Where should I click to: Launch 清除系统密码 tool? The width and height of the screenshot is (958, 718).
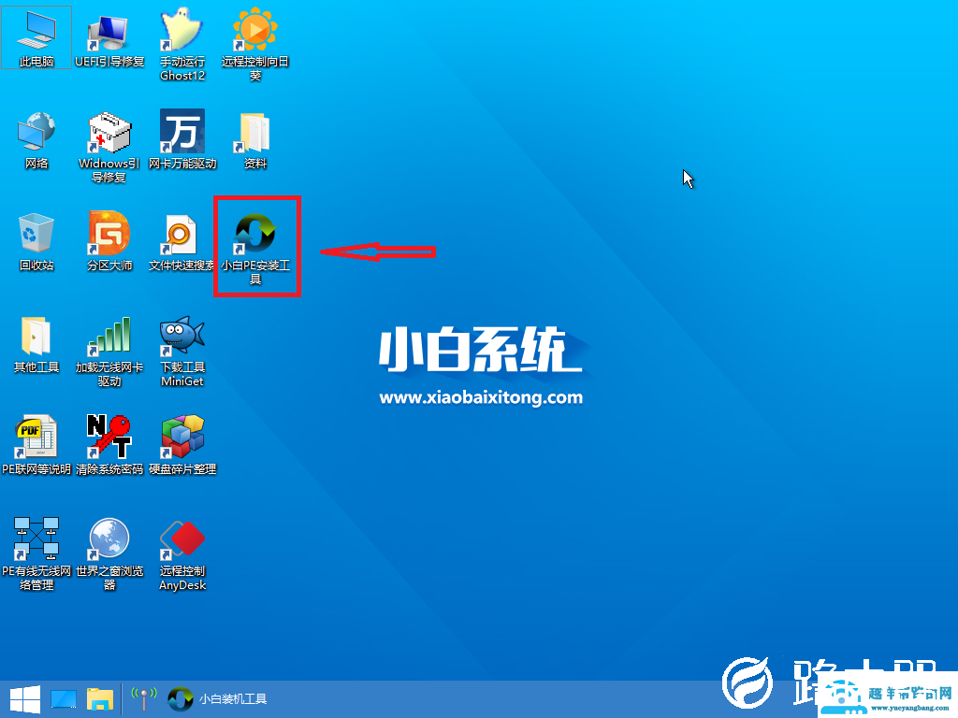(109, 444)
